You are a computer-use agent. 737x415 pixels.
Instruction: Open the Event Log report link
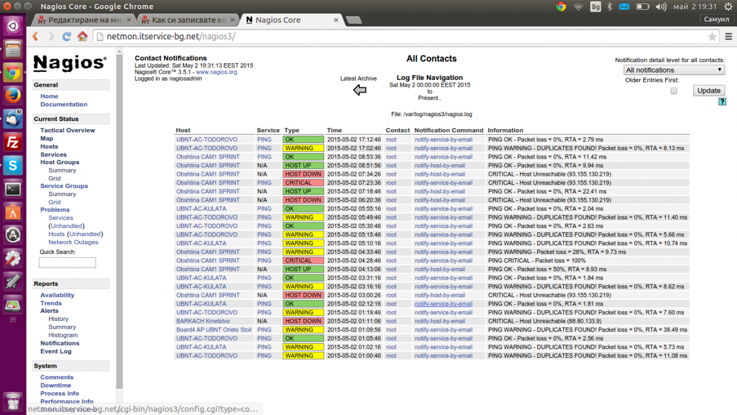(56, 351)
